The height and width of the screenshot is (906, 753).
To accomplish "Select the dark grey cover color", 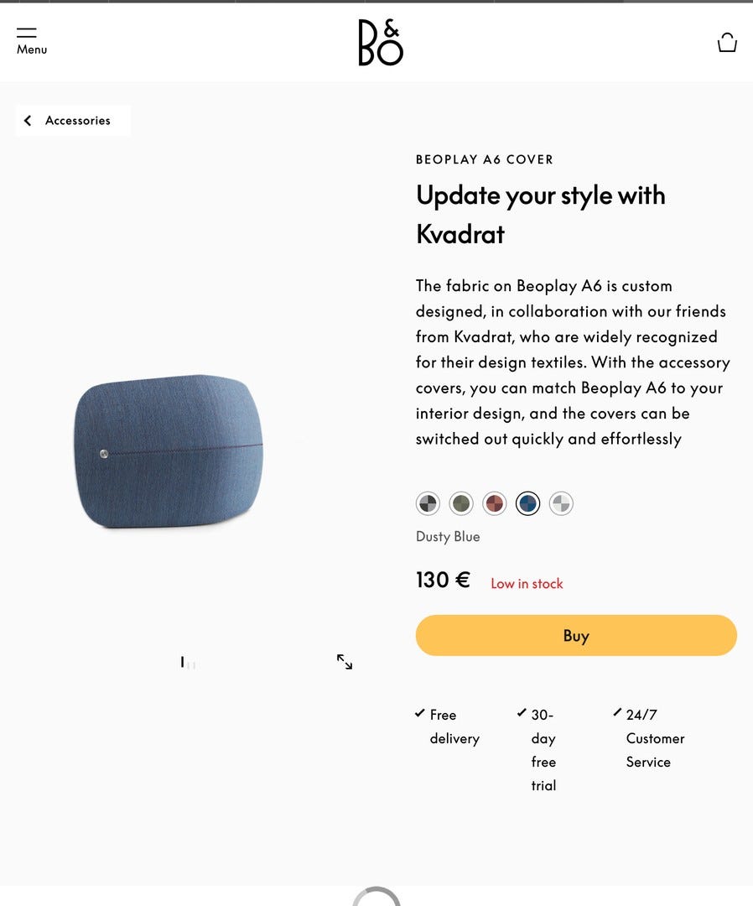I will point(428,503).
